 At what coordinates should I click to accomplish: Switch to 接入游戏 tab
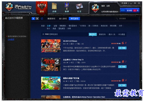point(63,19)
